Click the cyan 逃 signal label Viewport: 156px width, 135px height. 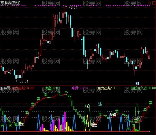[x=100, y=104]
